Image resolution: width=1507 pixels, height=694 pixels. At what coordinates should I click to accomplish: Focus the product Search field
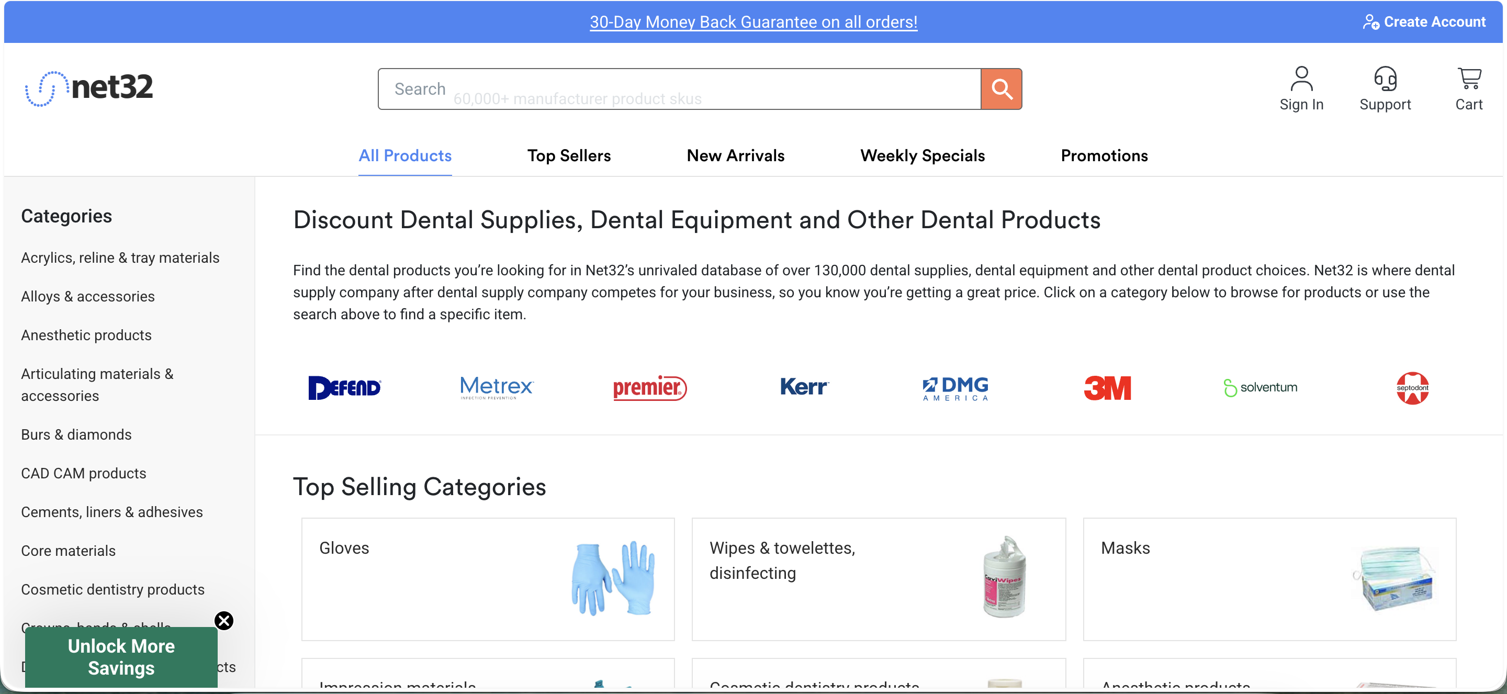(679, 89)
